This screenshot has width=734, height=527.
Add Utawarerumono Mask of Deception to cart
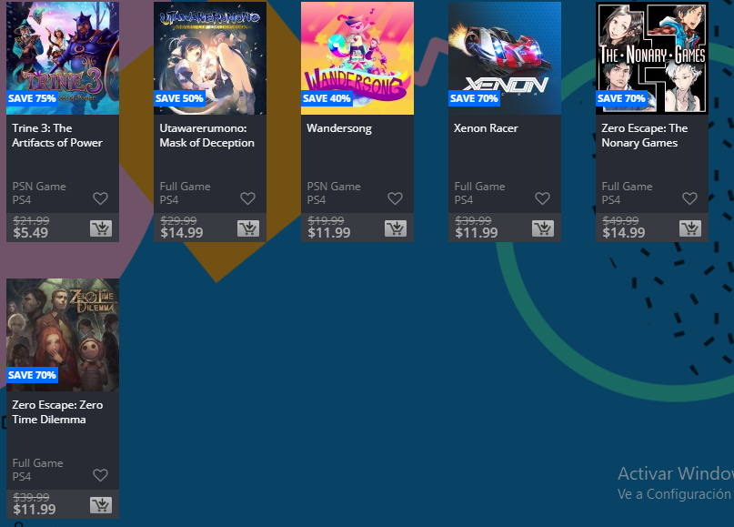248,228
